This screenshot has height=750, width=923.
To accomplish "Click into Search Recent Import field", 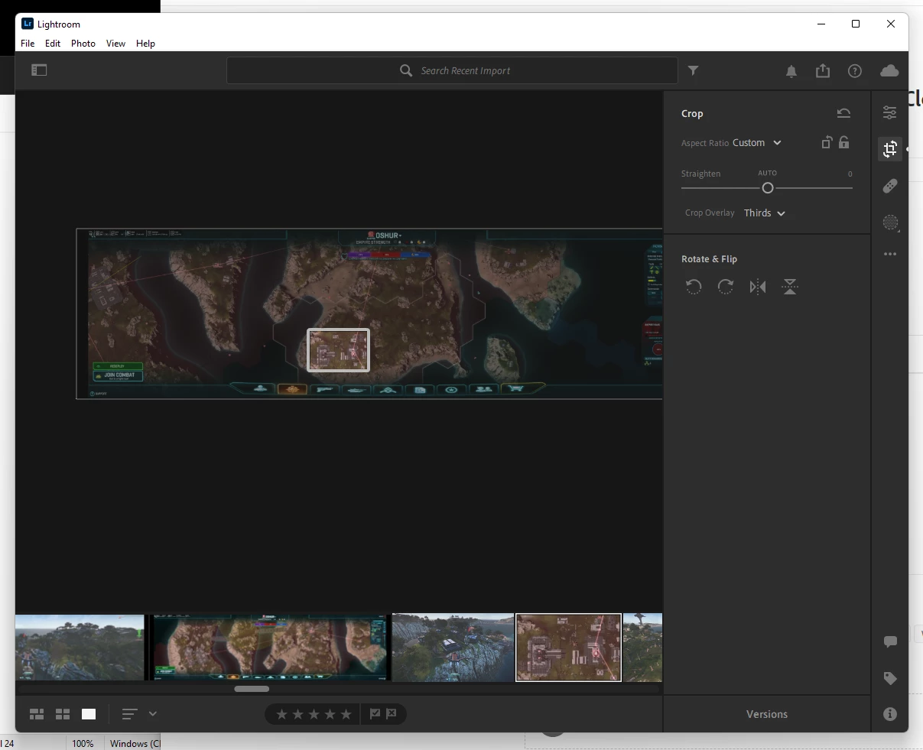I will pyautogui.click(x=452, y=70).
